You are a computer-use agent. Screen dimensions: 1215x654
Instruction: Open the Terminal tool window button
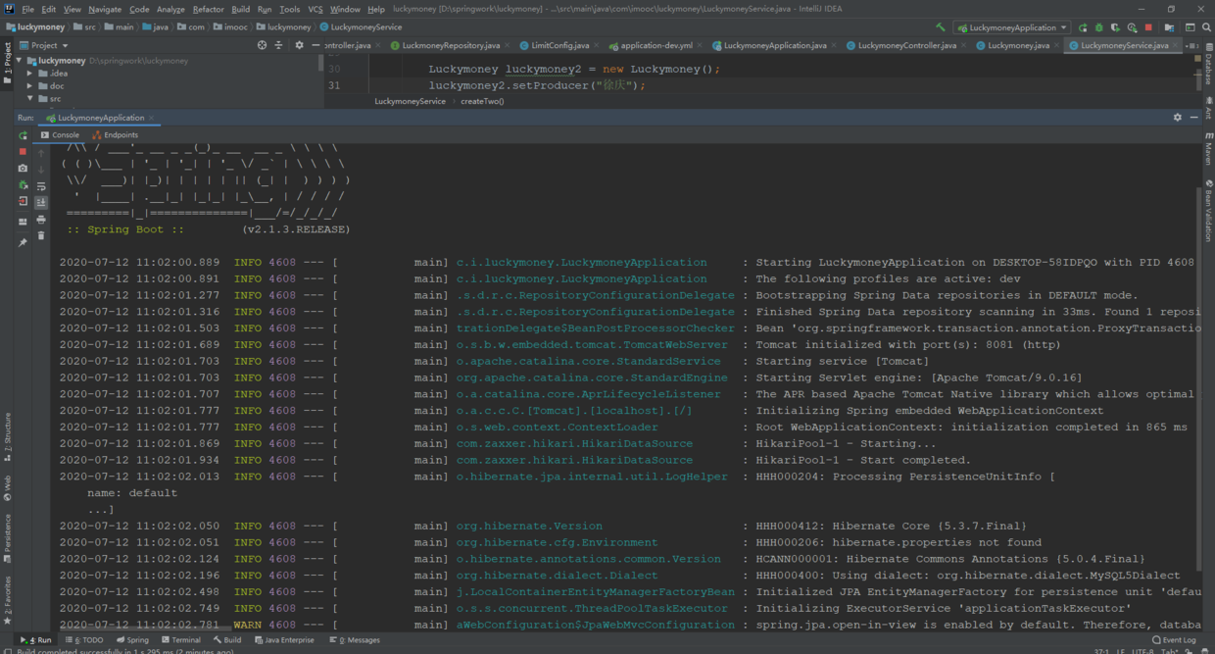181,640
